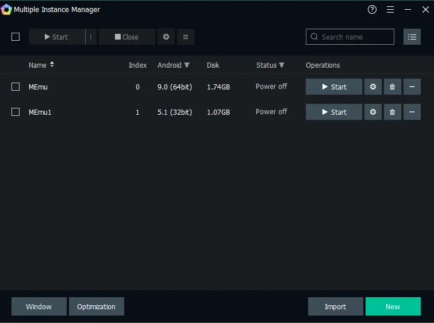This screenshot has height=323, width=434.
Task: Open the Android version filter
Action: tap(187, 65)
